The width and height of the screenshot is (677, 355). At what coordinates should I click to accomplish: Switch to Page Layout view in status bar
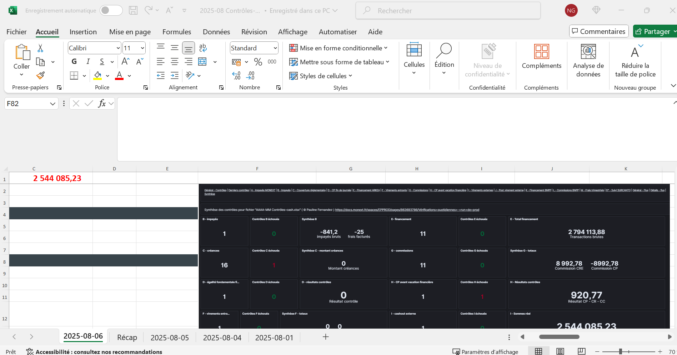pyautogui.click(x=560, y=351)
